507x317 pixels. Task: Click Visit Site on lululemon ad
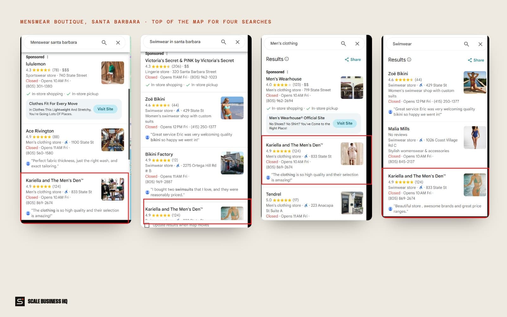[105, 109]
